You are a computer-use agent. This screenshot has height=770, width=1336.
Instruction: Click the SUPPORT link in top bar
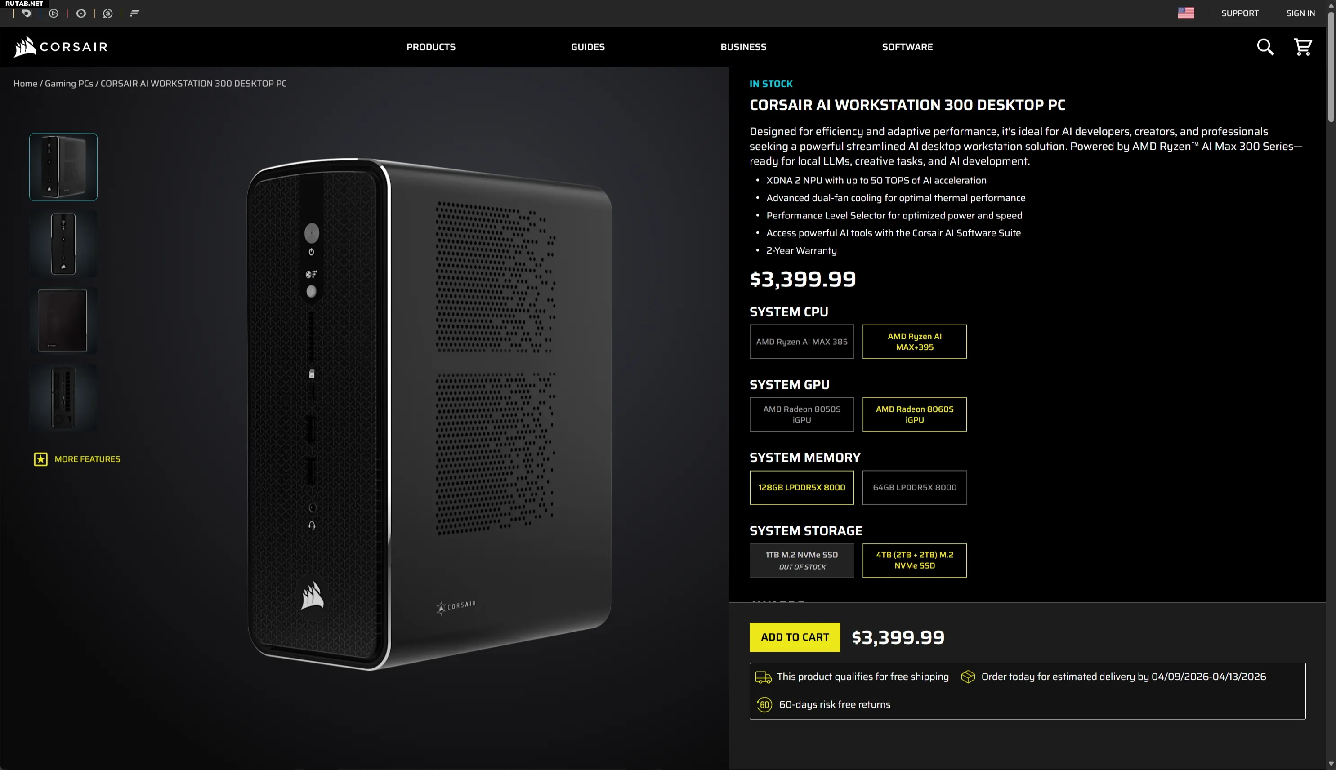1240,13
